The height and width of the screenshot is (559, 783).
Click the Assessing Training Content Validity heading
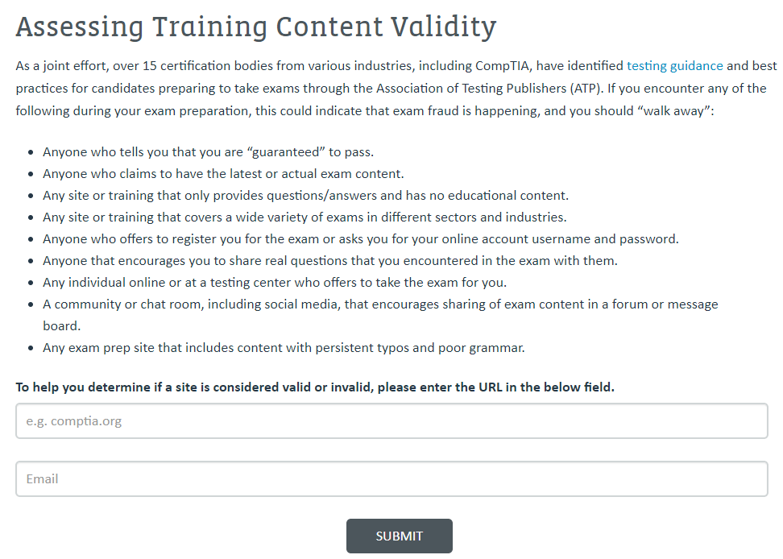coord(255,27)
